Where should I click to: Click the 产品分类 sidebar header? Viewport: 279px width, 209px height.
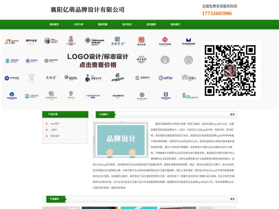(65, 114)
